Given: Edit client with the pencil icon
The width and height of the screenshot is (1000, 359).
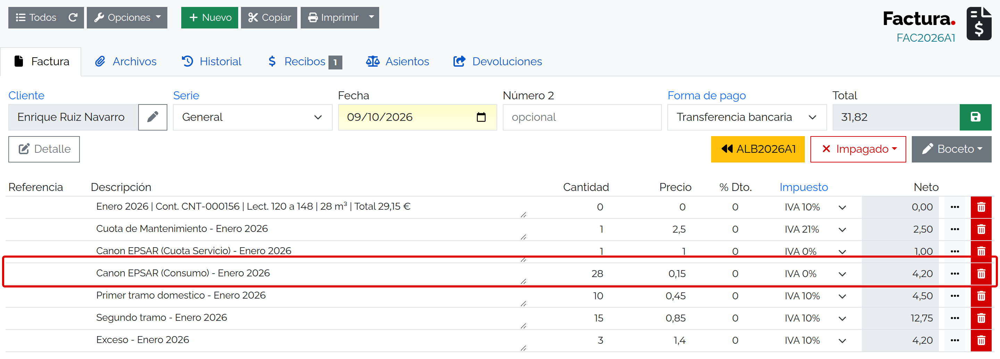Looking at the screenshot, I should (152, 117).
